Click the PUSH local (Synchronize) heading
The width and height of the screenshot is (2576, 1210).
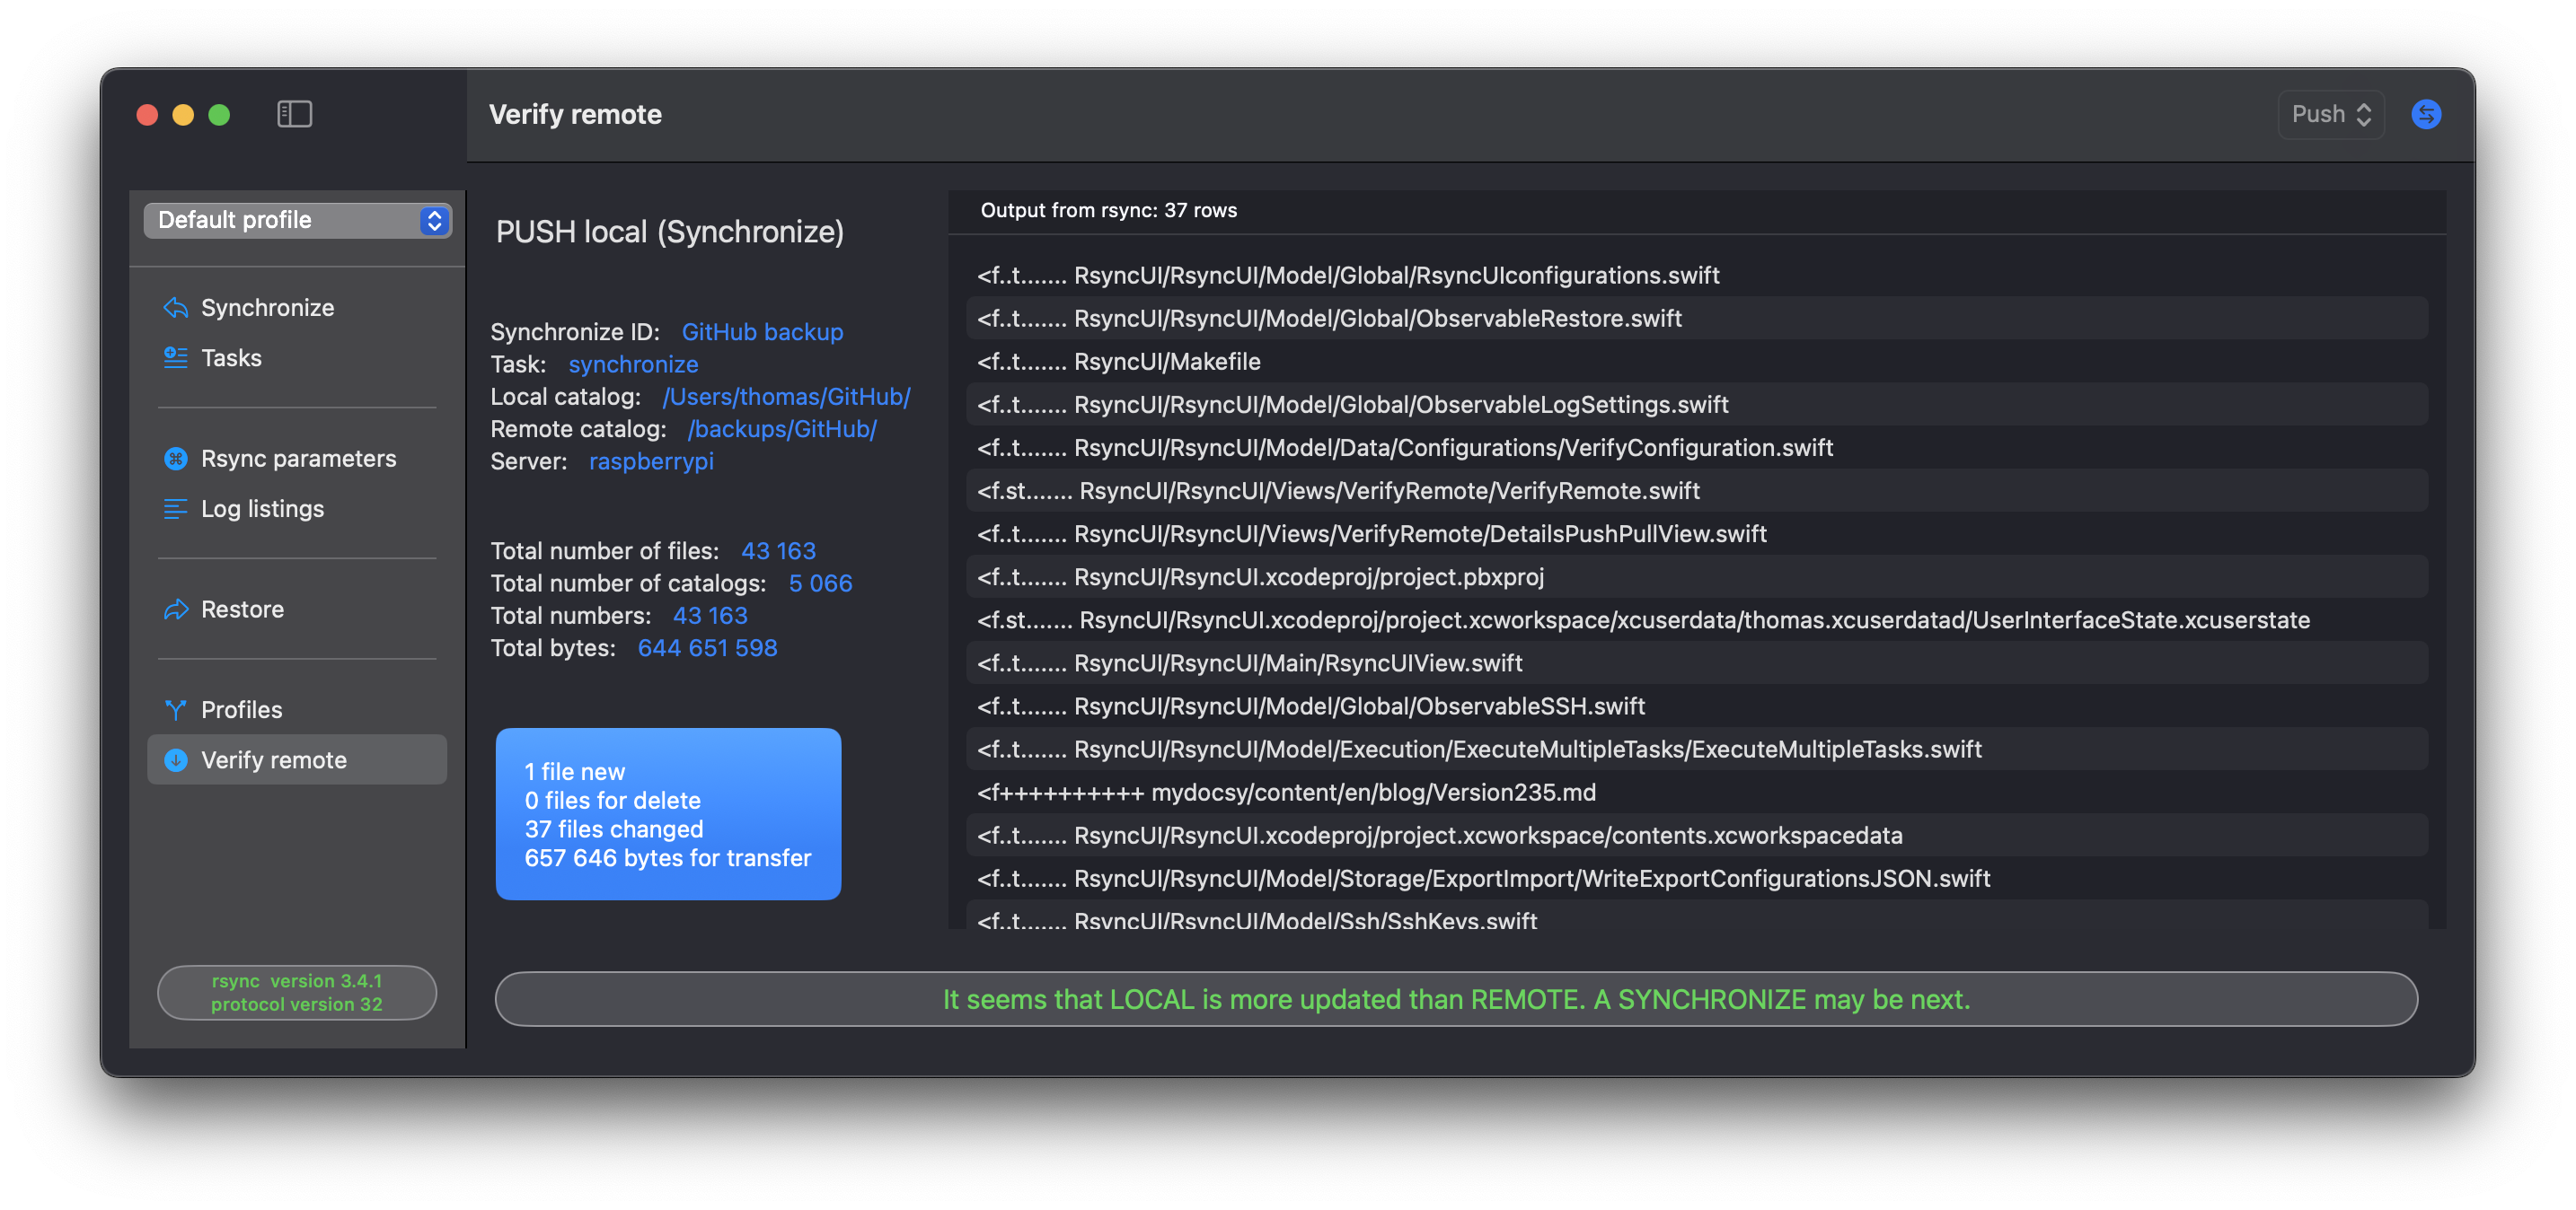[670, 232]
